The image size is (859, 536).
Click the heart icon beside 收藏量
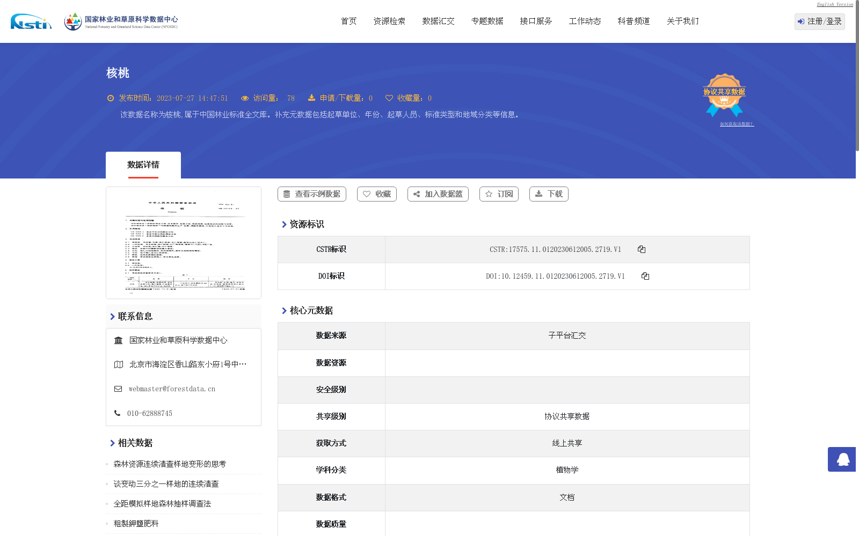pos(389,98)
